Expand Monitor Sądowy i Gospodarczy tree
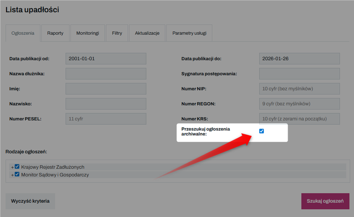The width and height of the screenshot is (354, 217). [12, 175]
